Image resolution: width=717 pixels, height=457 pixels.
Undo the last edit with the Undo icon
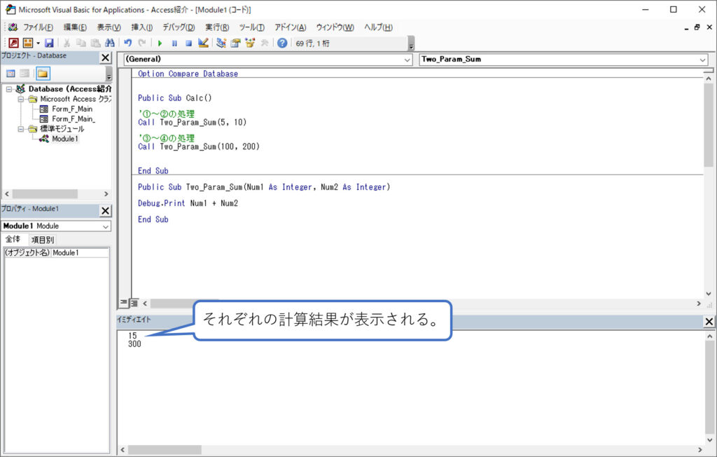point(127,43)
